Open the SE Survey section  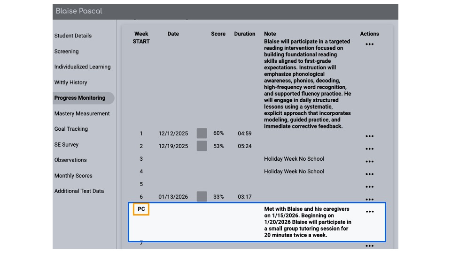coord(66,145)
